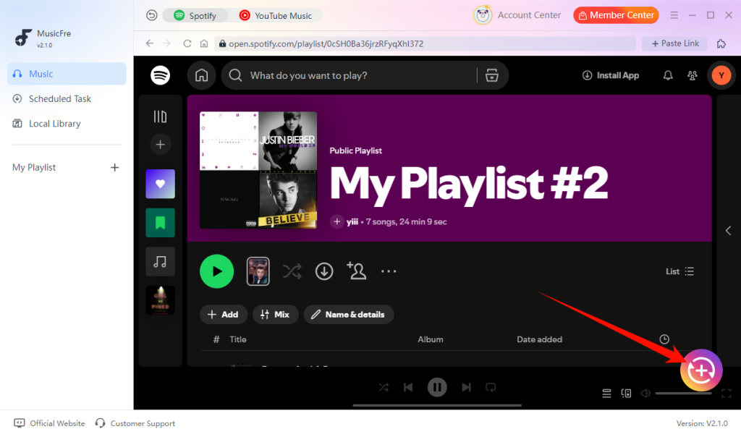Switch to the Spotify tab
The image size is (741, 437).
[x=195, y=16]
